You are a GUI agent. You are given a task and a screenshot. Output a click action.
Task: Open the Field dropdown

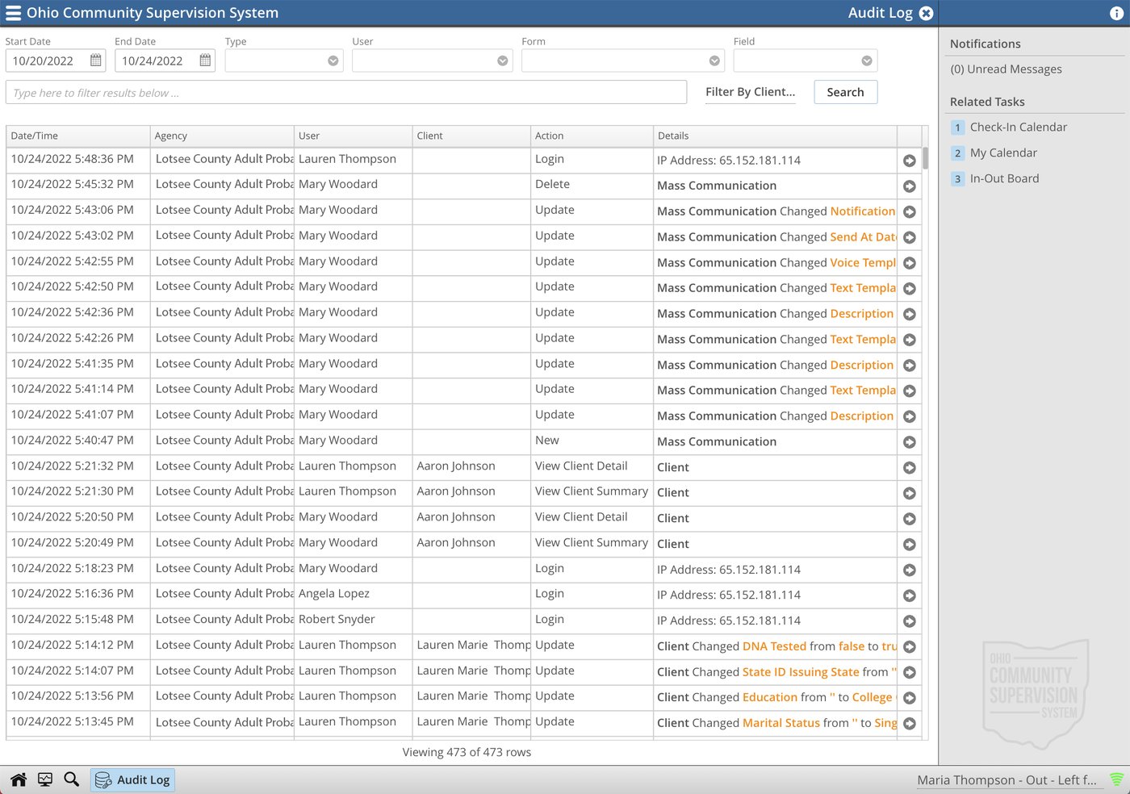pyautogui.click(x=867, y=60)
